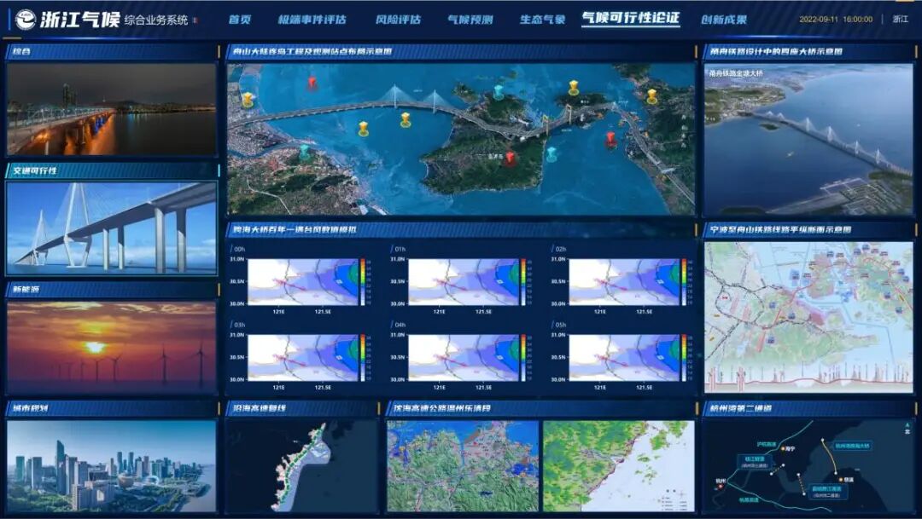
Task: Click the color scale bar of 02h map
Action: click(685, 282)
